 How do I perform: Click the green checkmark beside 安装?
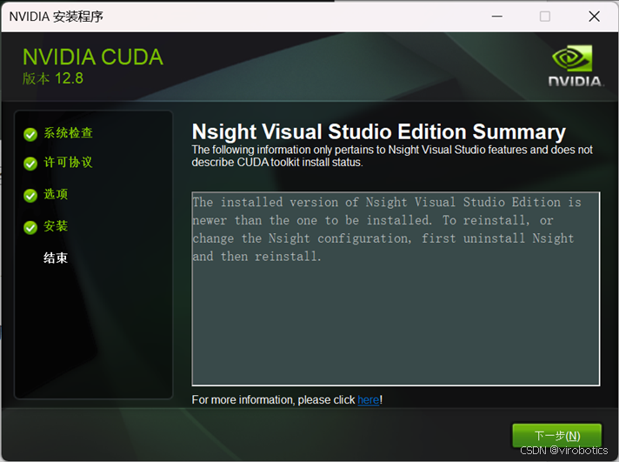pos(30,227)
